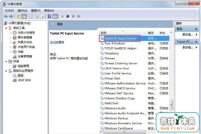Start the service with green play button
Screen dimensions: 201x134
63,16
